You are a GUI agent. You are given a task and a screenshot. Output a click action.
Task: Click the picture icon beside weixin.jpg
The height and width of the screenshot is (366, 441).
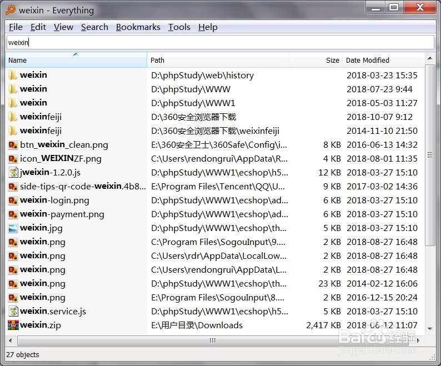point(13,228)
